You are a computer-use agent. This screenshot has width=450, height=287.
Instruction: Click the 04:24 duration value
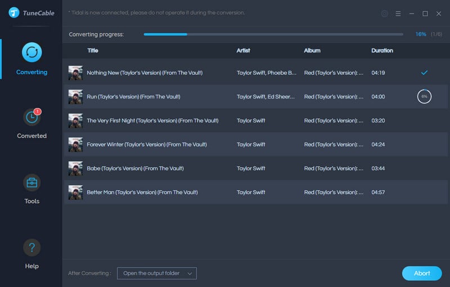point(378,145)
